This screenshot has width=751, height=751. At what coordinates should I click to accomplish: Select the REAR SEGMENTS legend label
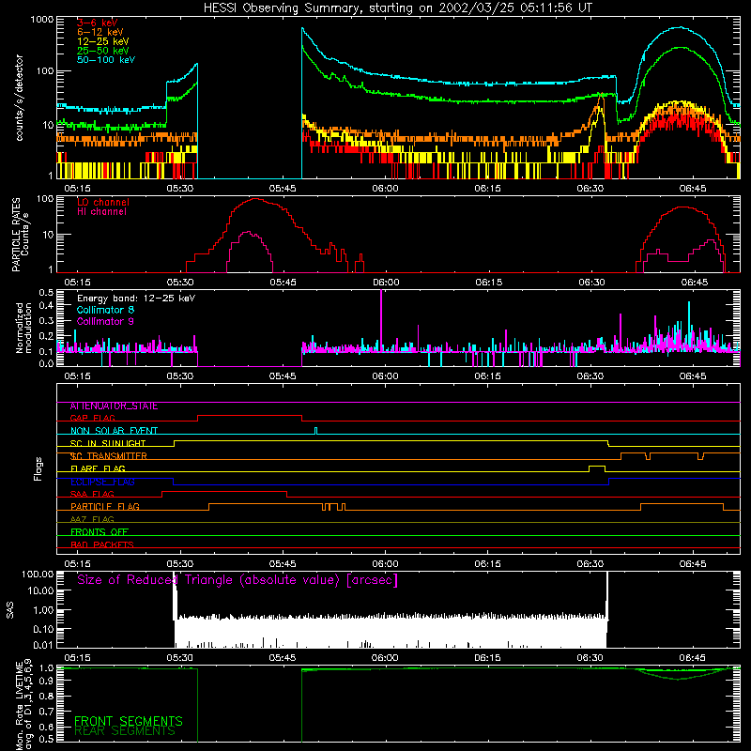(125, 731)
